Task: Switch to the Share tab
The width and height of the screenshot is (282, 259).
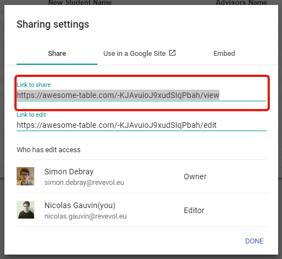Action: coord(57,54)
